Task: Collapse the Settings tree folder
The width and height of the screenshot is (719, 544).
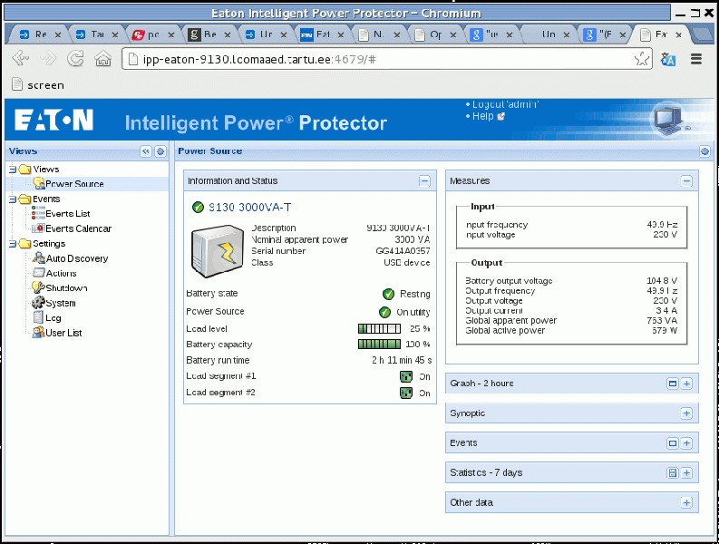Action: pos(13,244)
